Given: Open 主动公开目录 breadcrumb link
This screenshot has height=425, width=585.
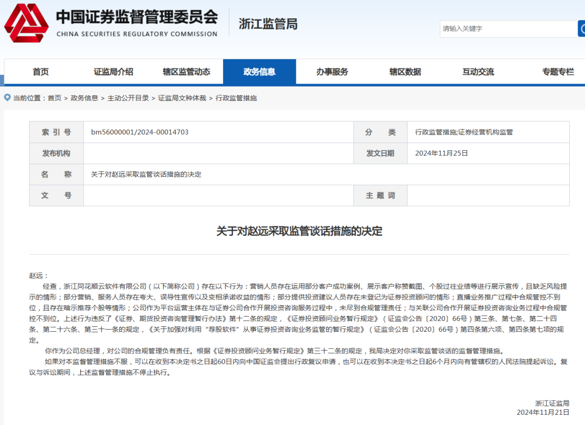Looking at the screenshot, I should tap(128, 98).
